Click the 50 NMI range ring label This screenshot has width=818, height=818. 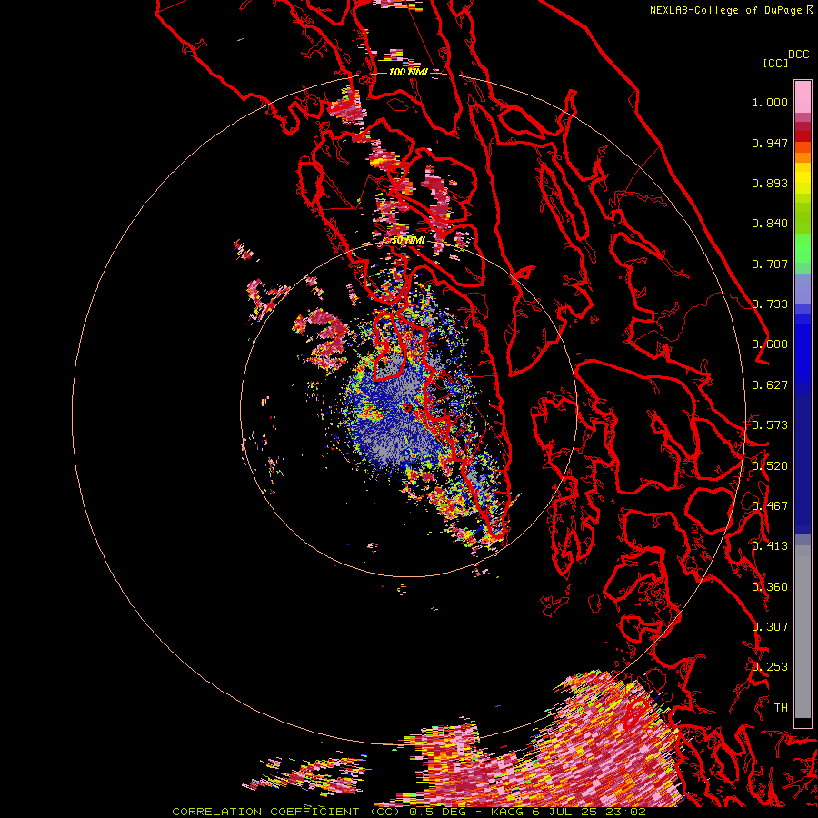[408, 241]
